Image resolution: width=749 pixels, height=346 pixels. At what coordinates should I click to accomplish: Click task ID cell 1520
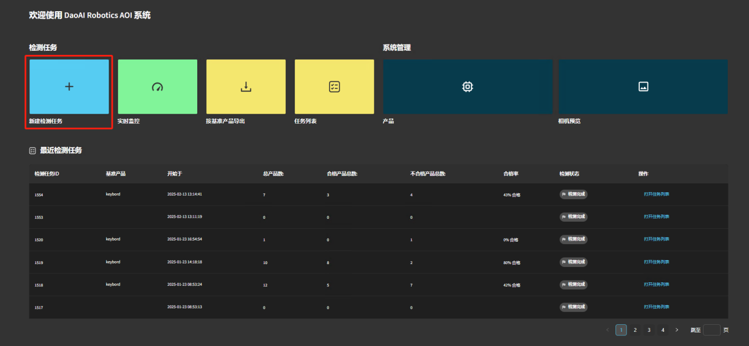[39, 240]
